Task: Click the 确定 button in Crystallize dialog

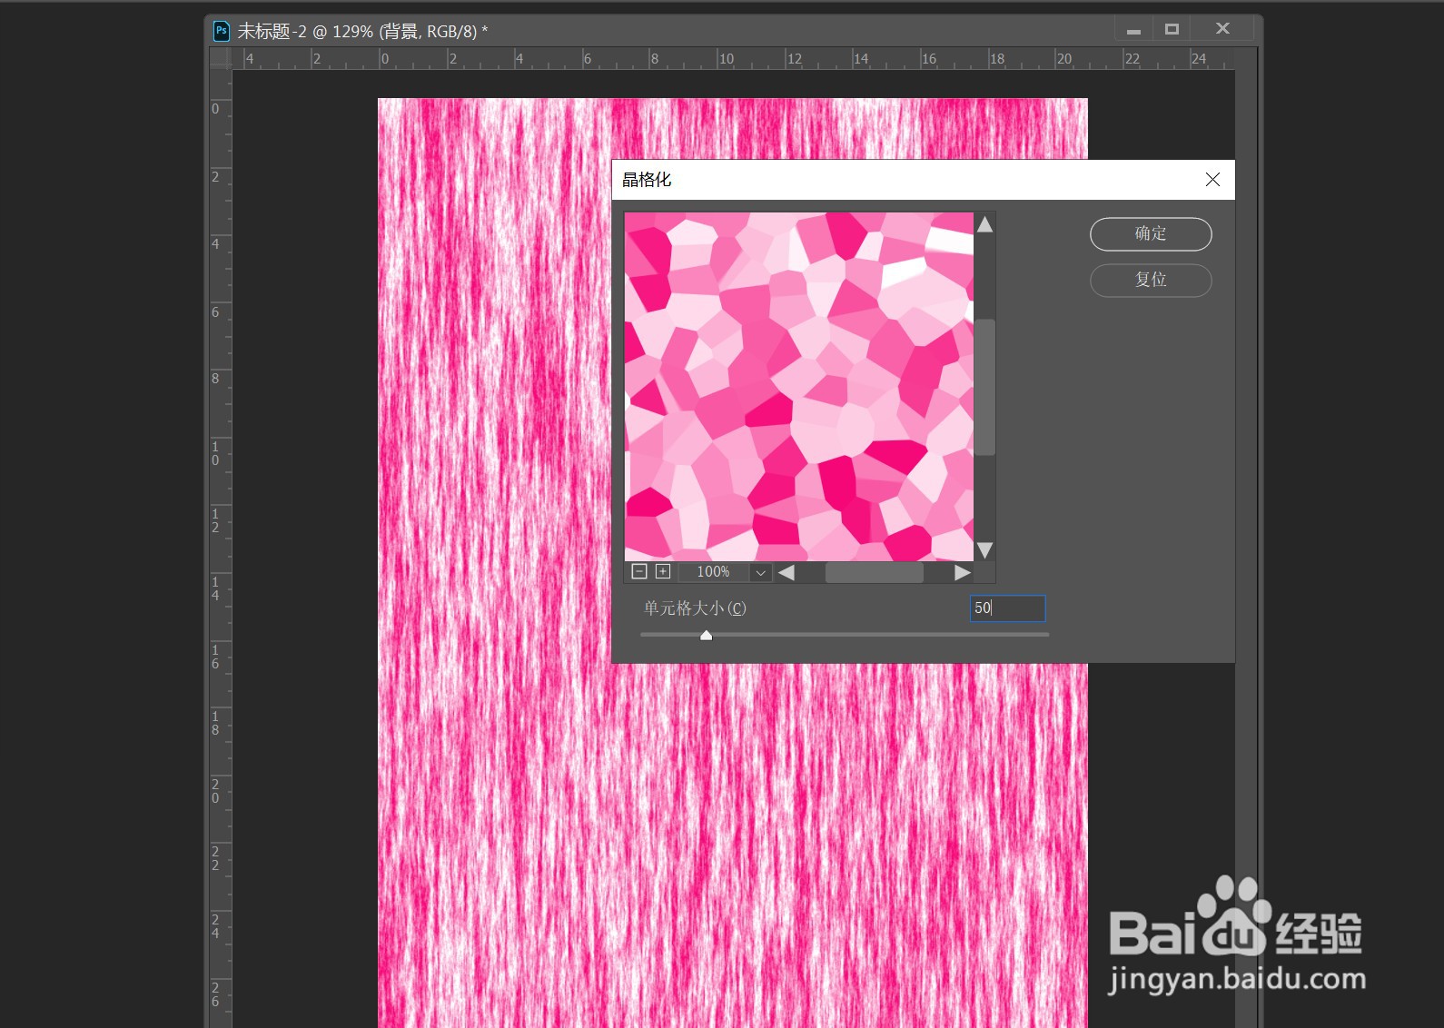Action: tap(1151, 233)
